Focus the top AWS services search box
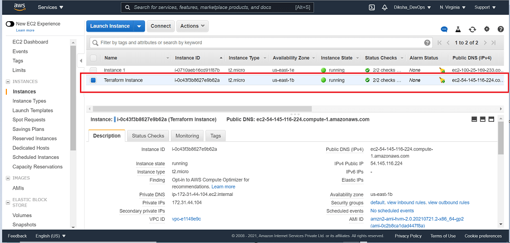This screenshot has height=243, width=510. (x=217, y=7)
